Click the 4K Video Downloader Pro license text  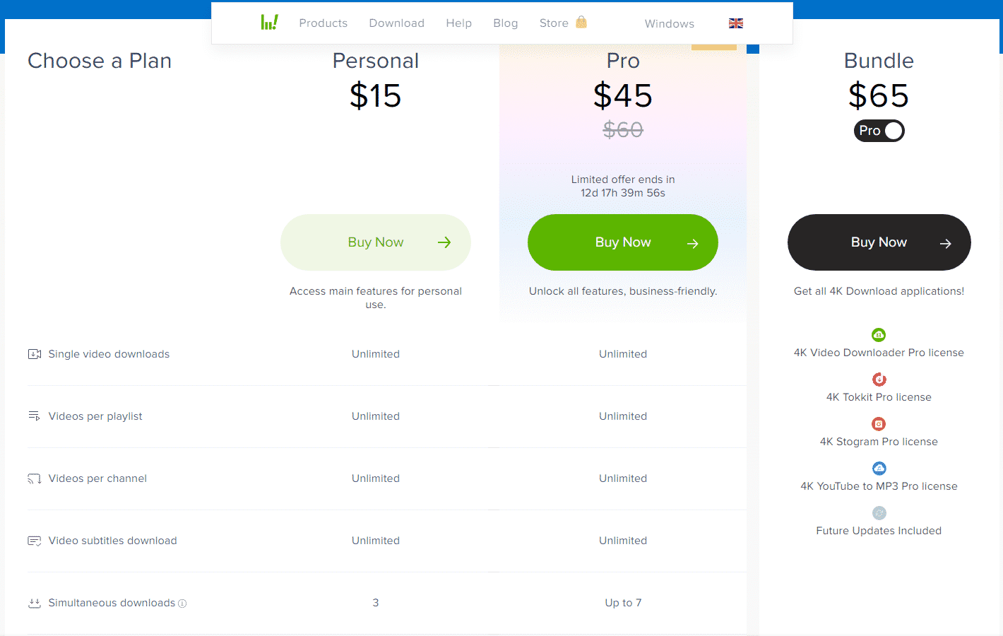click(879, 353)
